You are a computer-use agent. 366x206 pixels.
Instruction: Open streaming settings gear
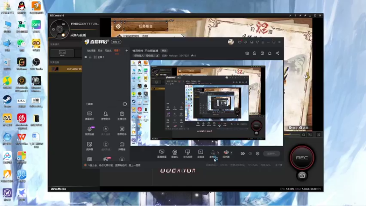point(258,153)
